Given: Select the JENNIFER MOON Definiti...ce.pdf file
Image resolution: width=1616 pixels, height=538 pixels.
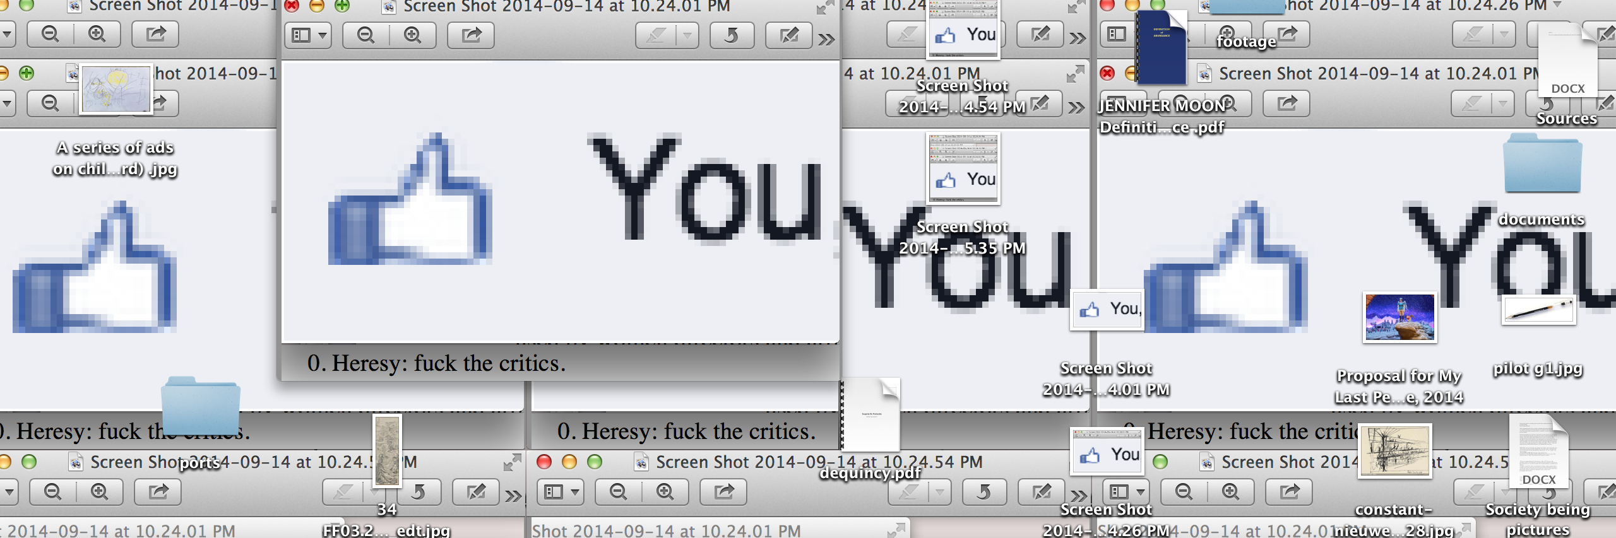Looking at the screenshot, I should (x=1161, y=49).
